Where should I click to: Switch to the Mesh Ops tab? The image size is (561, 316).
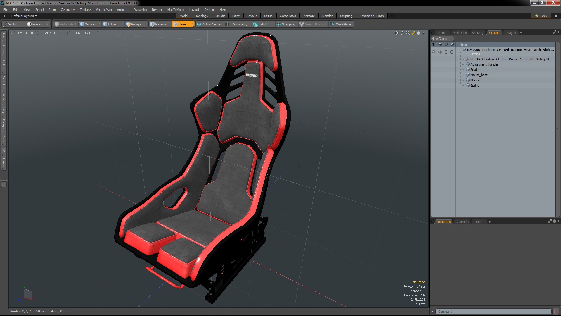[460, 33]
